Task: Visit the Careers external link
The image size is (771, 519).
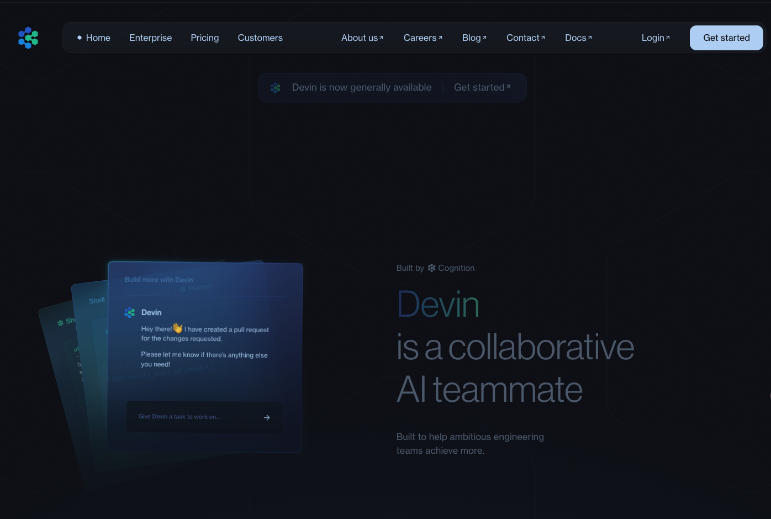Action: point(423,38)
